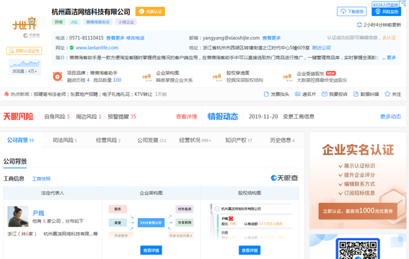The height and width of the screenshot is (259, 409).
Task: Click the 立即认证 coupon banner button
Action: coord(358,211)
